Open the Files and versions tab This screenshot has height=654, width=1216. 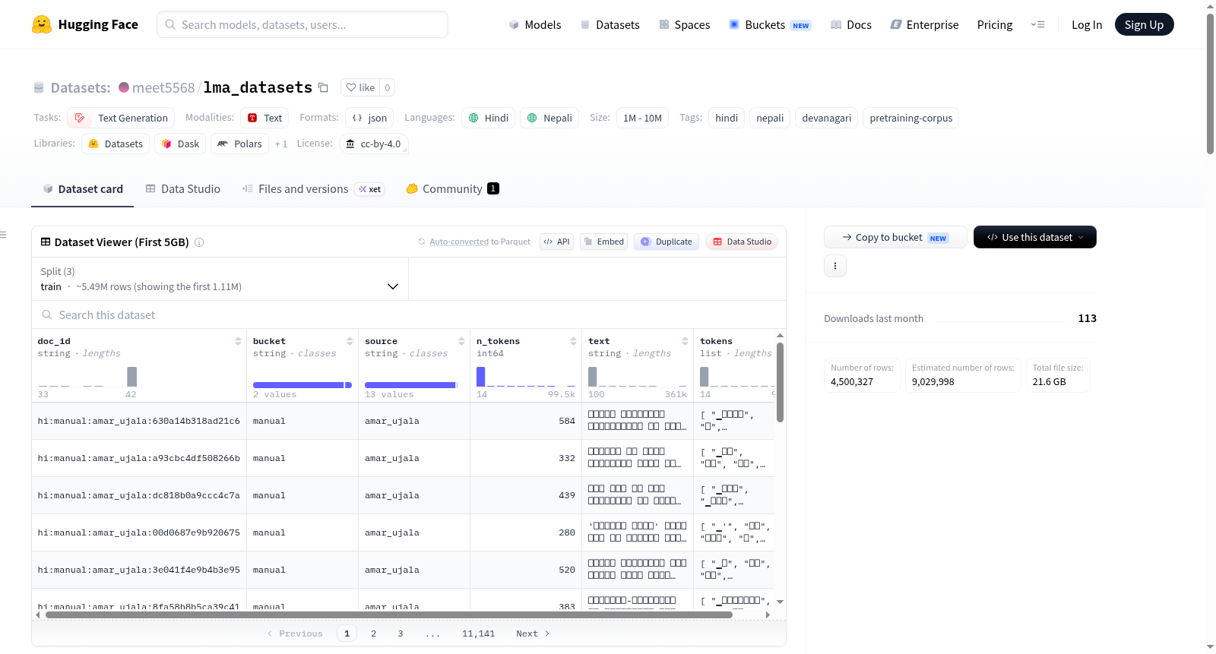point(313,188)
